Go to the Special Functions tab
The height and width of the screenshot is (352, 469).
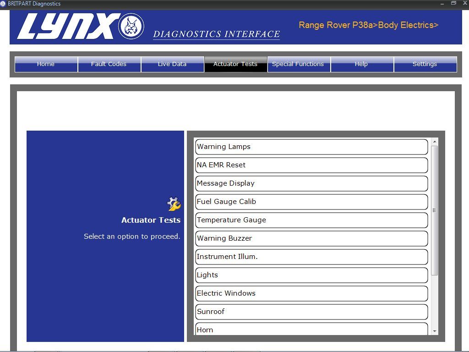(299, 64)
